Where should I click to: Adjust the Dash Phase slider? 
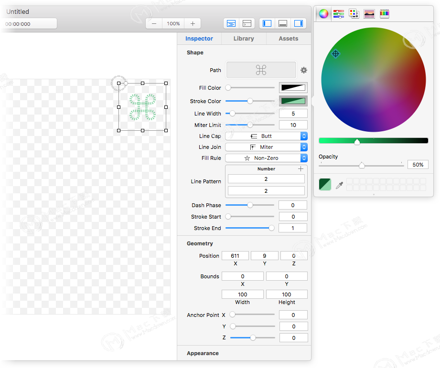point(250,205)
